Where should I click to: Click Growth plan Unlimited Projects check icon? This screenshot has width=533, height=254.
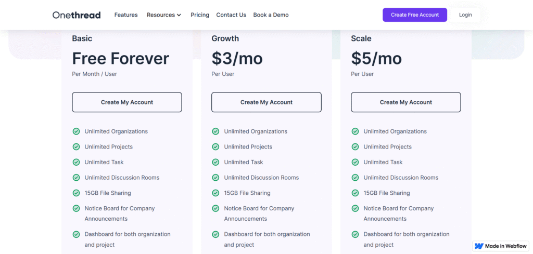[x=215, y=147]
